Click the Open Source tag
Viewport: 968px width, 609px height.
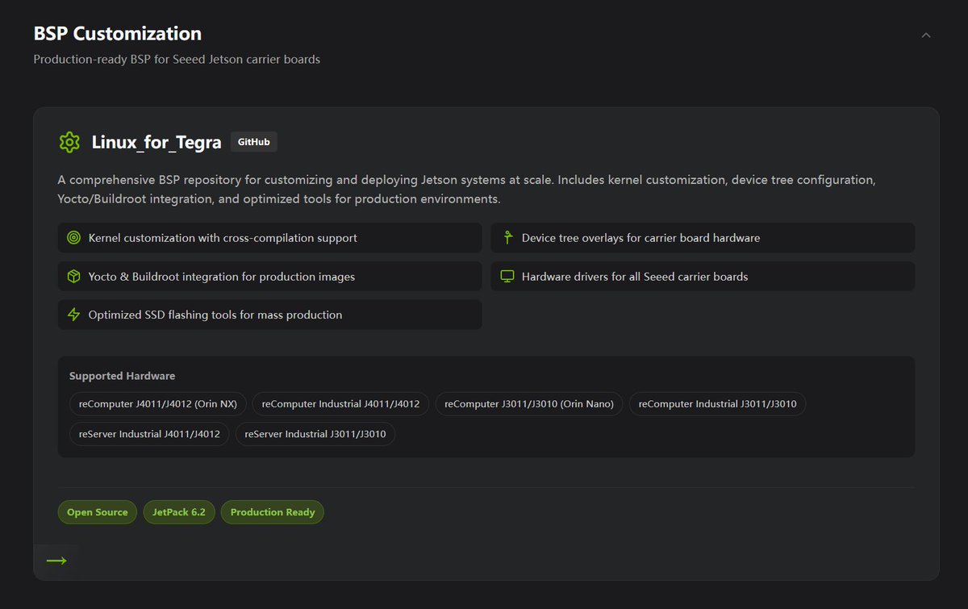98,512
